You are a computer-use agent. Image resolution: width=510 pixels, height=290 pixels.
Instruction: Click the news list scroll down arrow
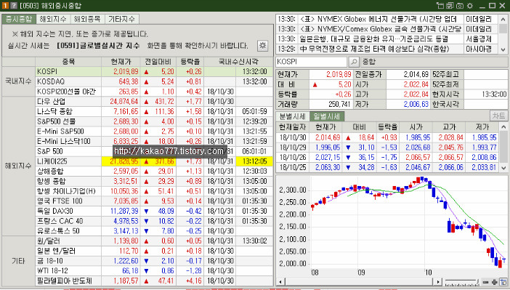[503, 49]
